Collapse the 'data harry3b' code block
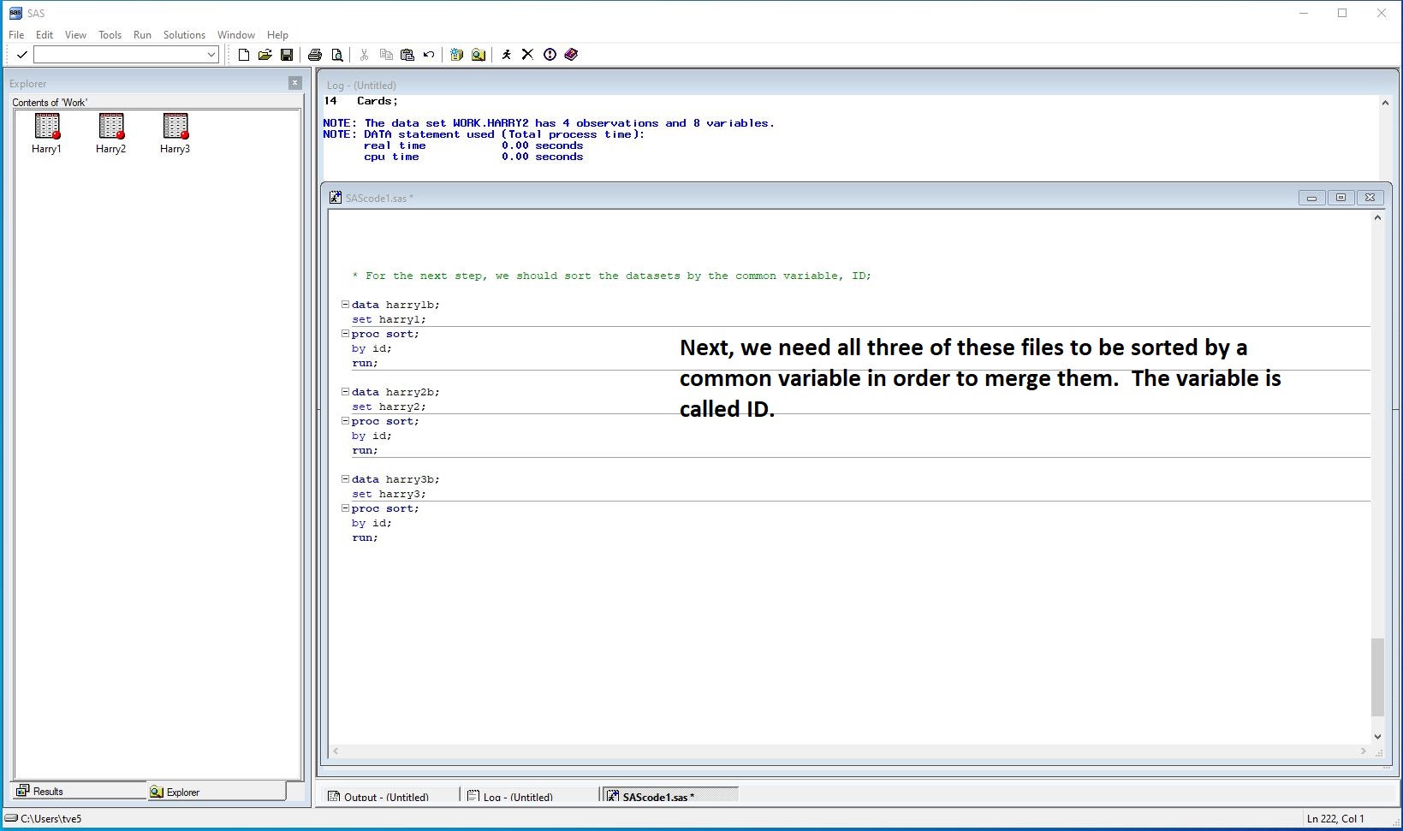1403x831 pixels. pyautogui.click(x=345, y=479)
